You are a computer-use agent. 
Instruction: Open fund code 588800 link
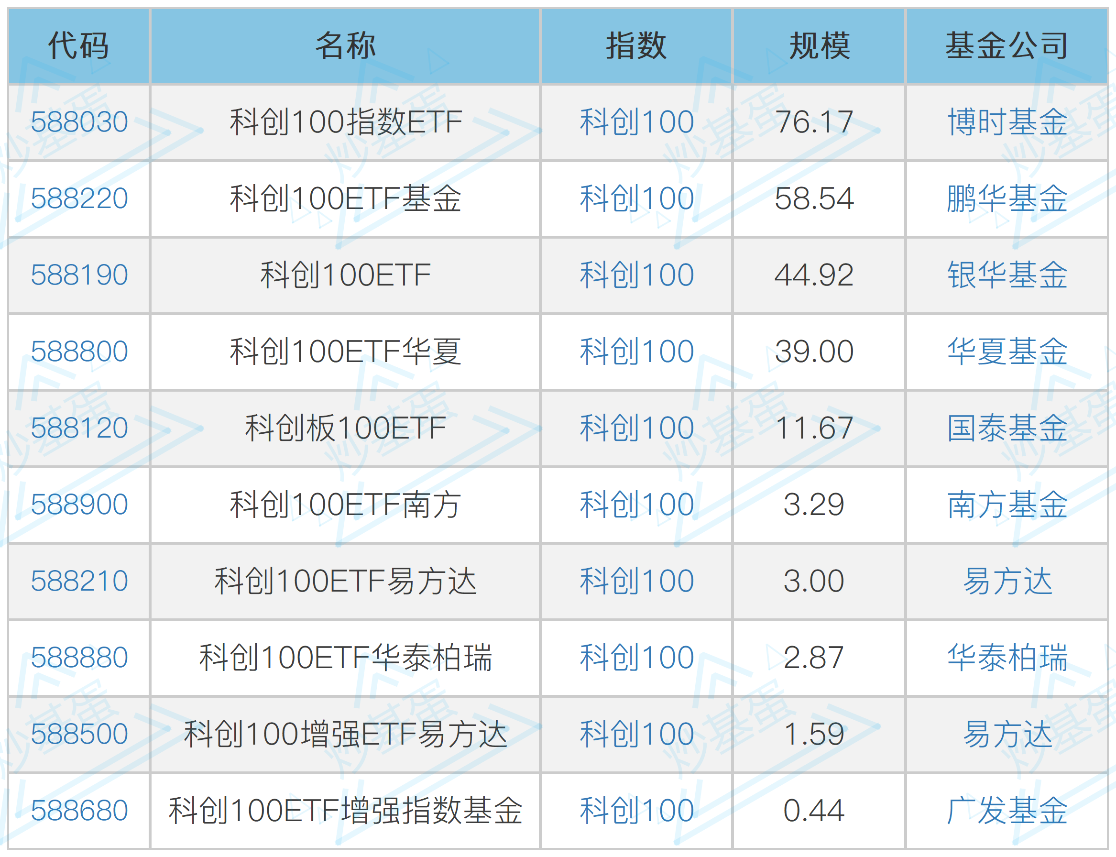[79, 352]
